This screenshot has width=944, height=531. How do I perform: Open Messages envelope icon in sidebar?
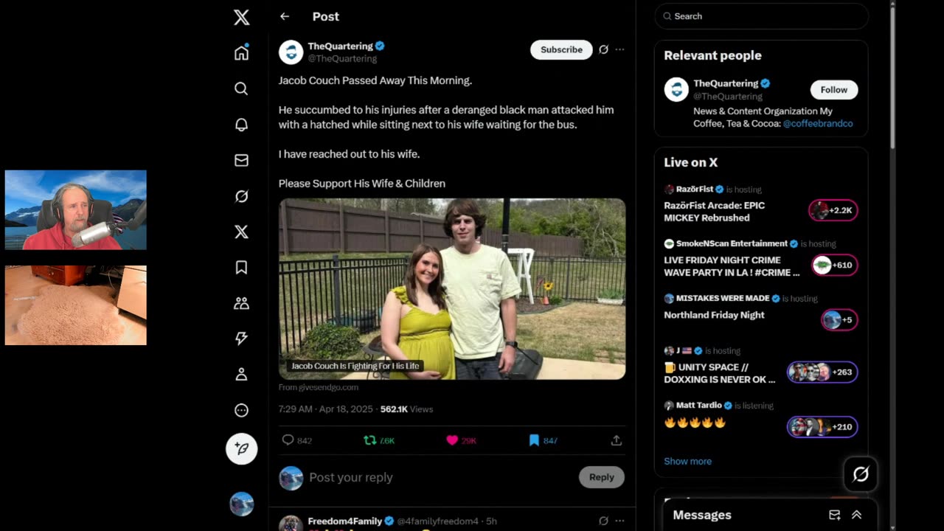click(x=241, y=160)
